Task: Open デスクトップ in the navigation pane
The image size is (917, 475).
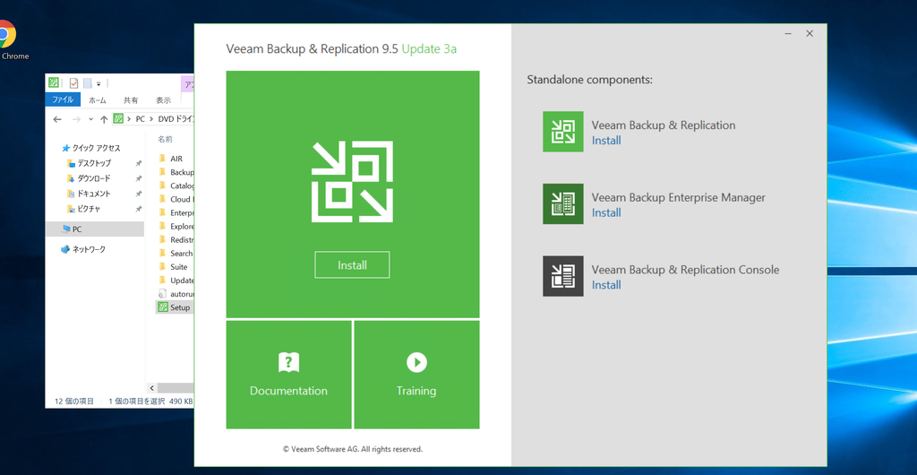Action: tap(93, 163)
